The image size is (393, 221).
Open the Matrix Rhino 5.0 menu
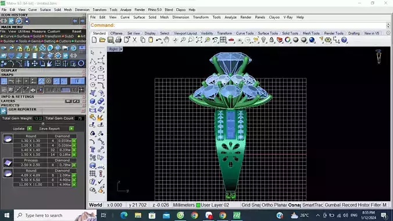click(155, 10)
